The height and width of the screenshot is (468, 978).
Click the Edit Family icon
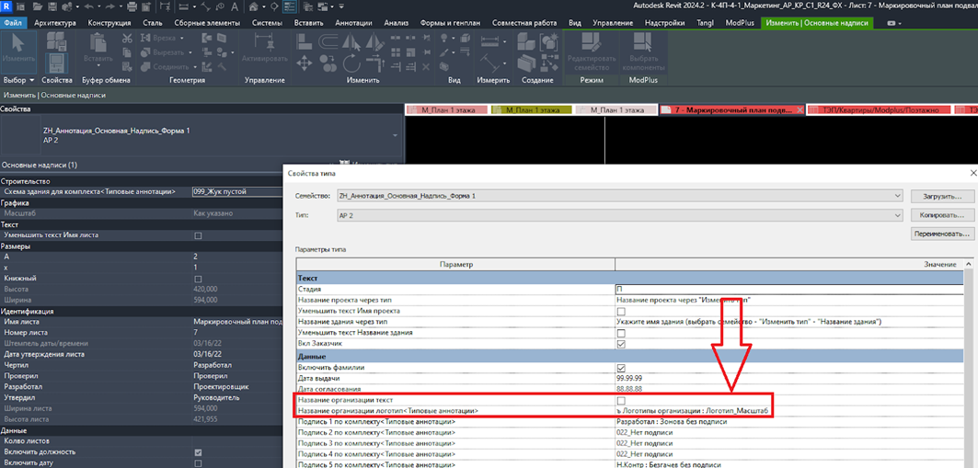coord(592,41)
